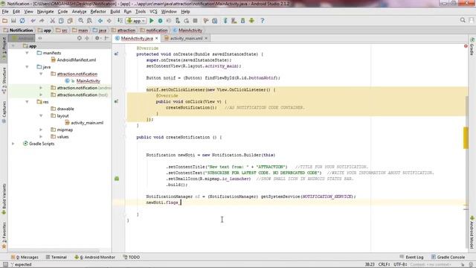Image resolution: width=476 pixels, height=268 pixels.
Task: Close the MainActivity.java tab
Action: (x=157, y=38)
